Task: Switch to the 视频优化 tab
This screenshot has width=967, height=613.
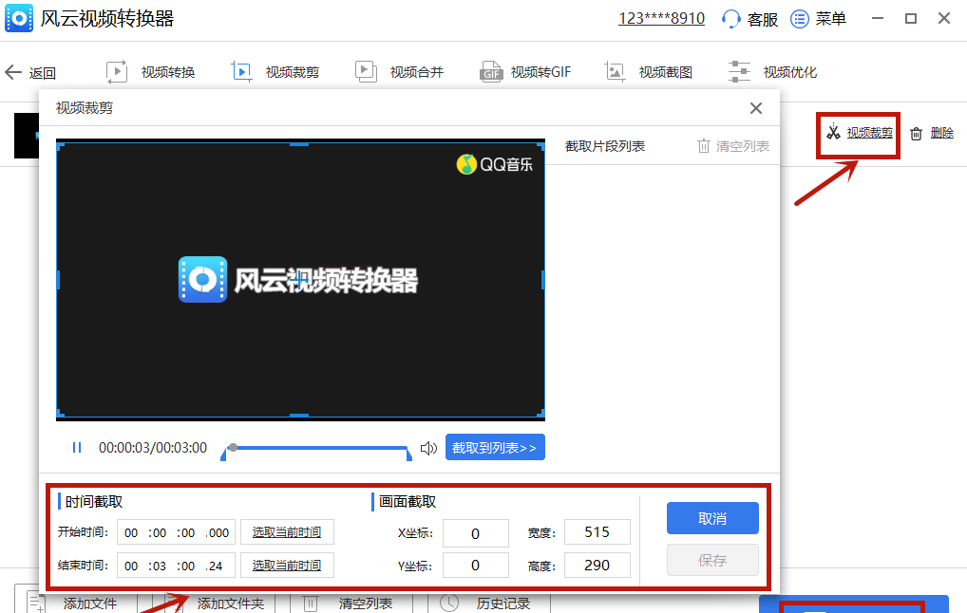Action: pyautogui.click(x=790, y=72)
